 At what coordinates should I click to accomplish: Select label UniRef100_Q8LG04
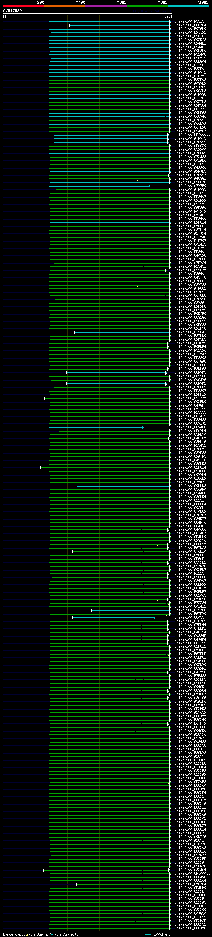190,61
